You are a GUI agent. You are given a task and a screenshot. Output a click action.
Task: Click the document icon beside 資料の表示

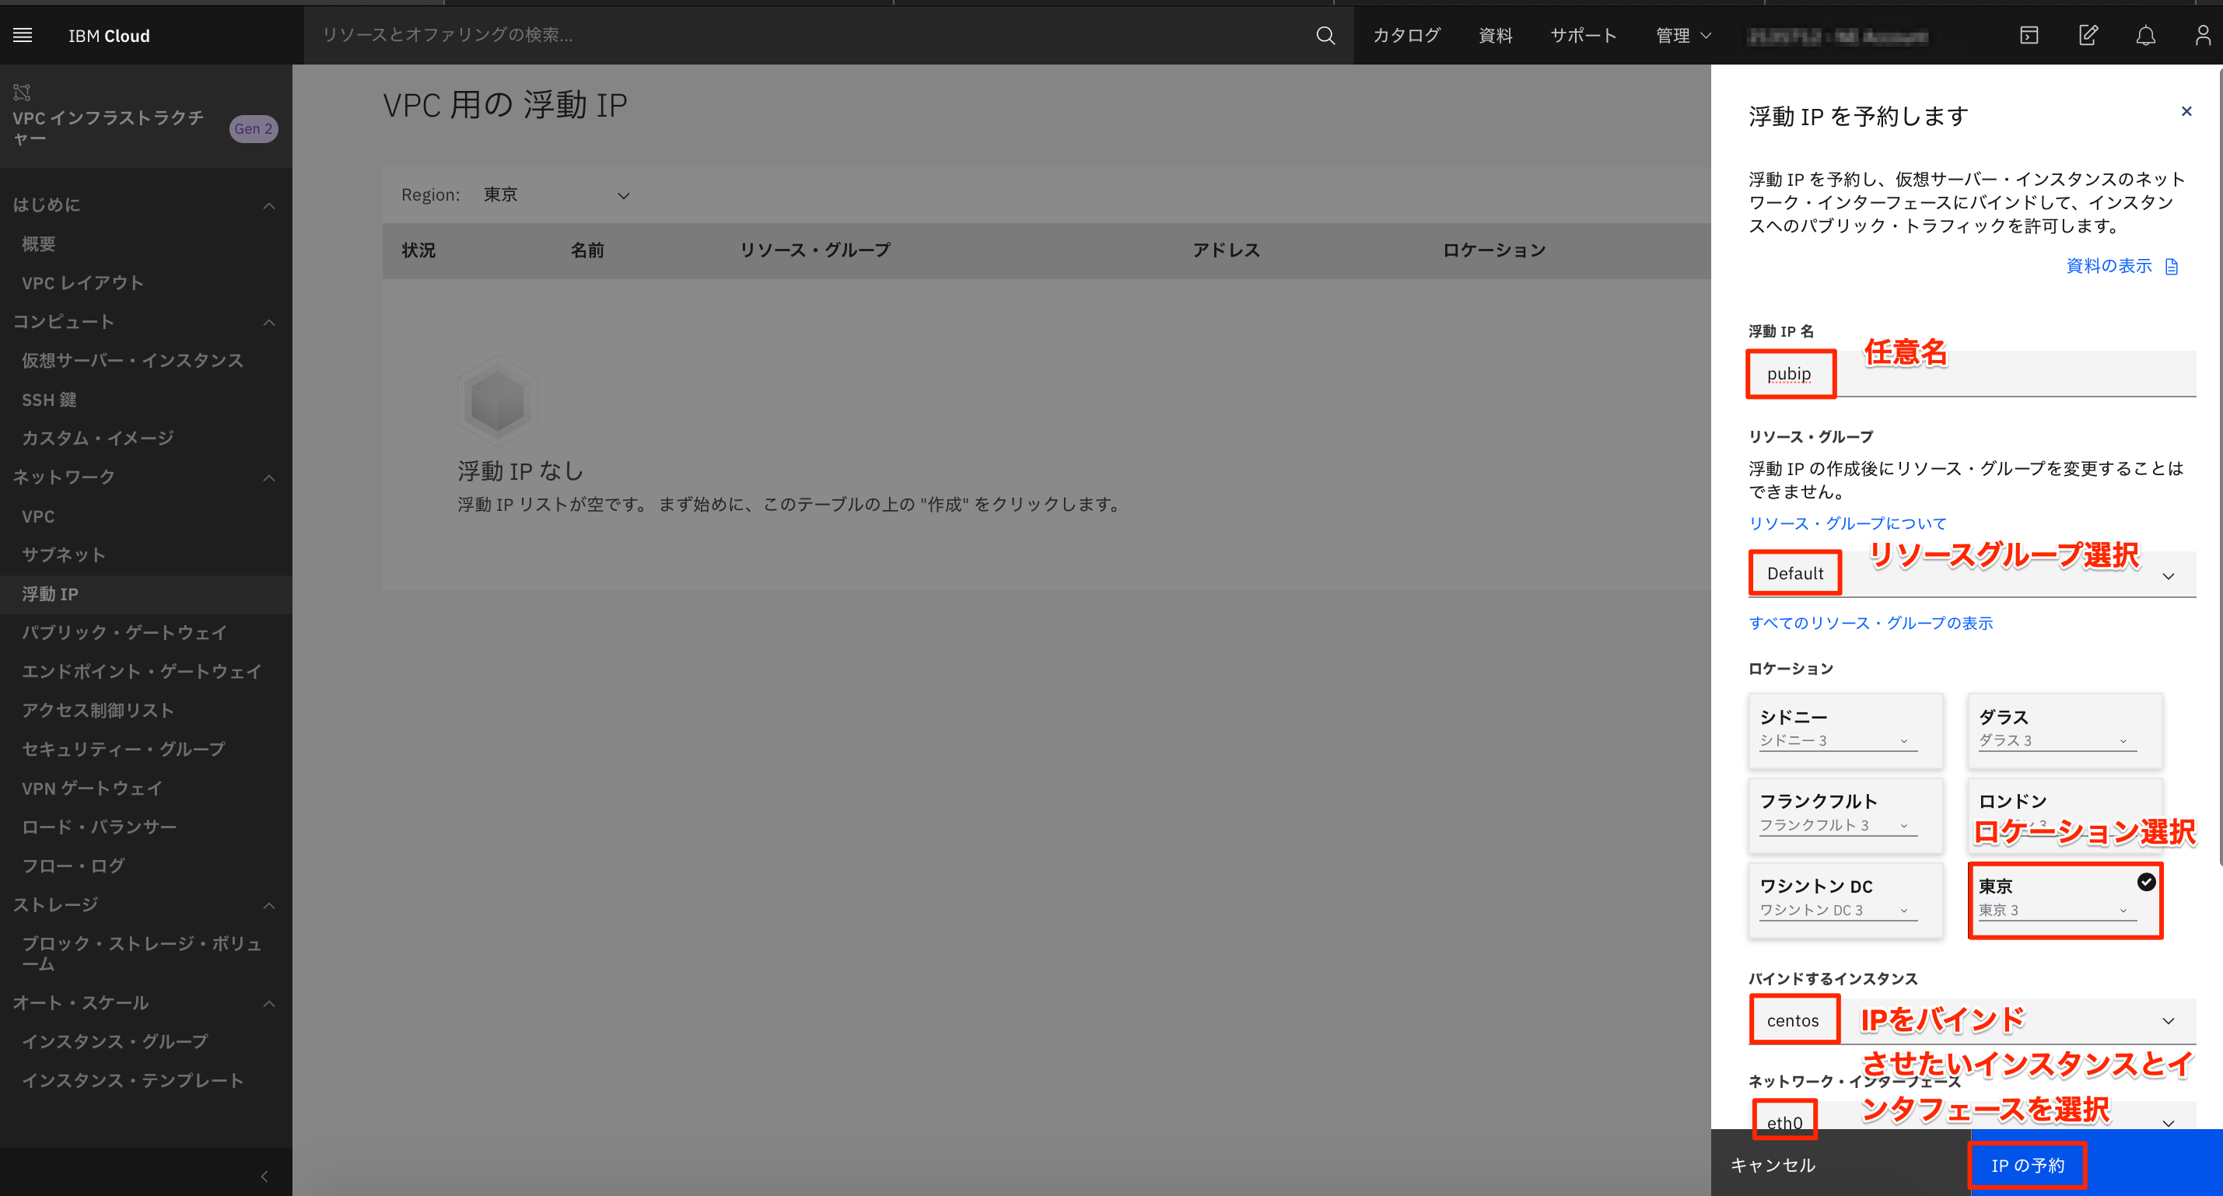[x=2173, y=266]
